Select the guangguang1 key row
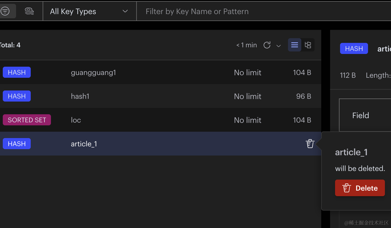 pos(93,72)
